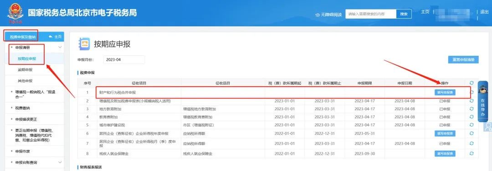This screenshot has width=492, height=171.
Task: Click the 搜索 search button
Action: (x=404, y=14)
